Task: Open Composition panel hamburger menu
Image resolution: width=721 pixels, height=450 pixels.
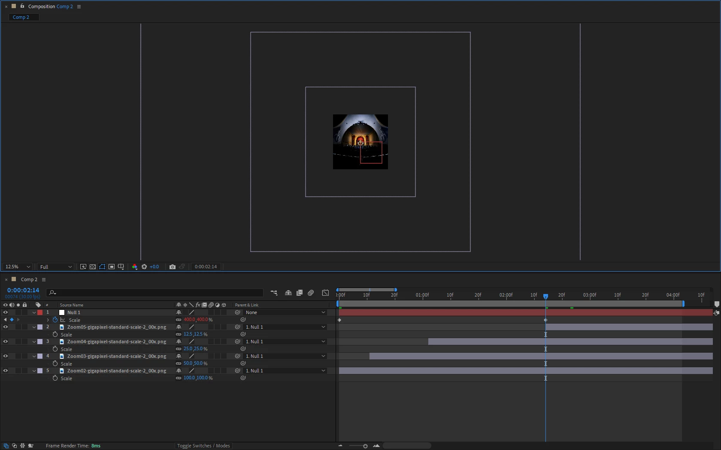Action: click(79, 6)
